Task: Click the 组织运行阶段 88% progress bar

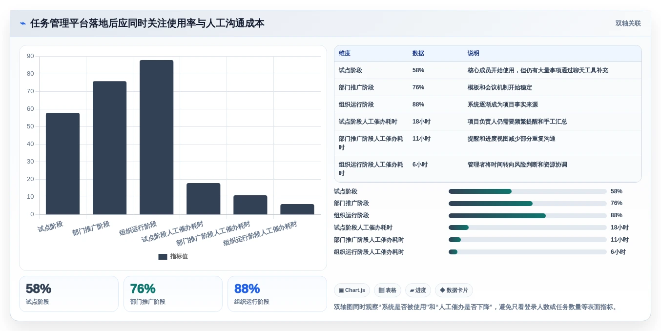Action: point(528,216)
